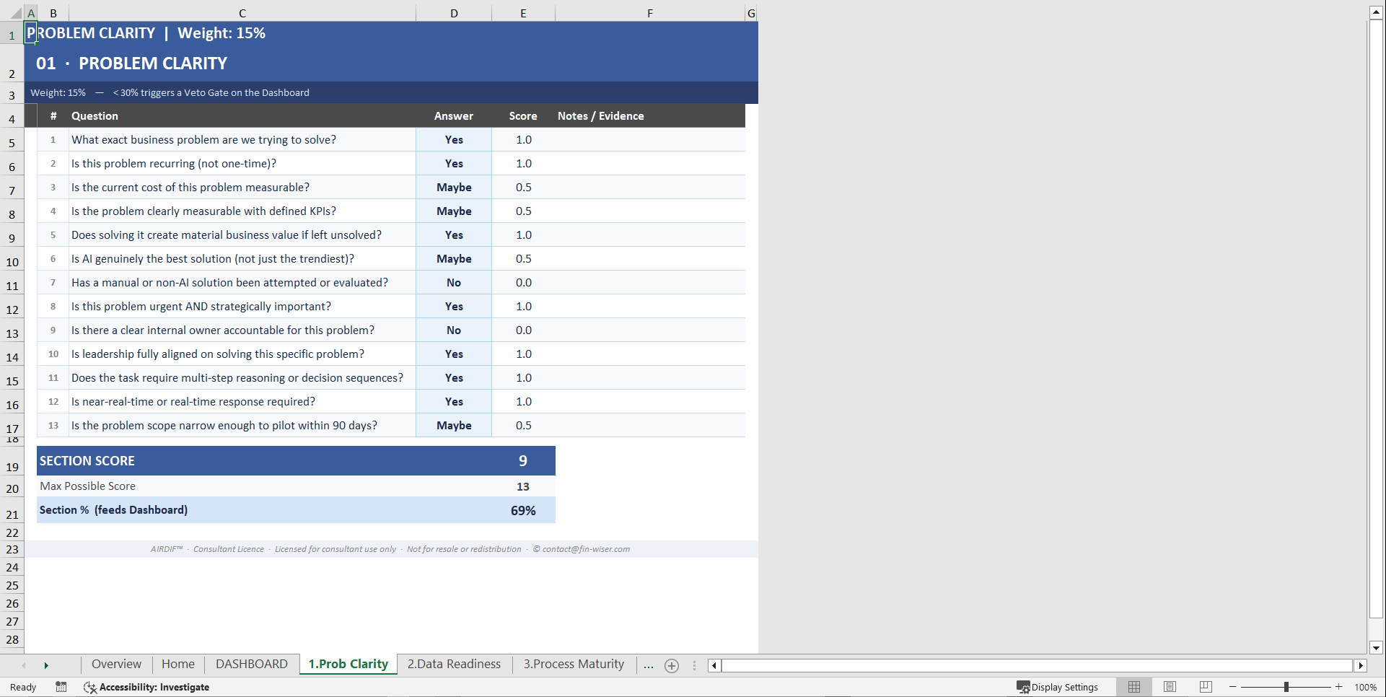Select row 5 header

coord(12,141)
